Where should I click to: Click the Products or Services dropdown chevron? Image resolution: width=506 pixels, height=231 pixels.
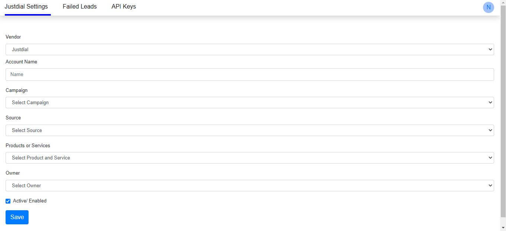[490, 158]
